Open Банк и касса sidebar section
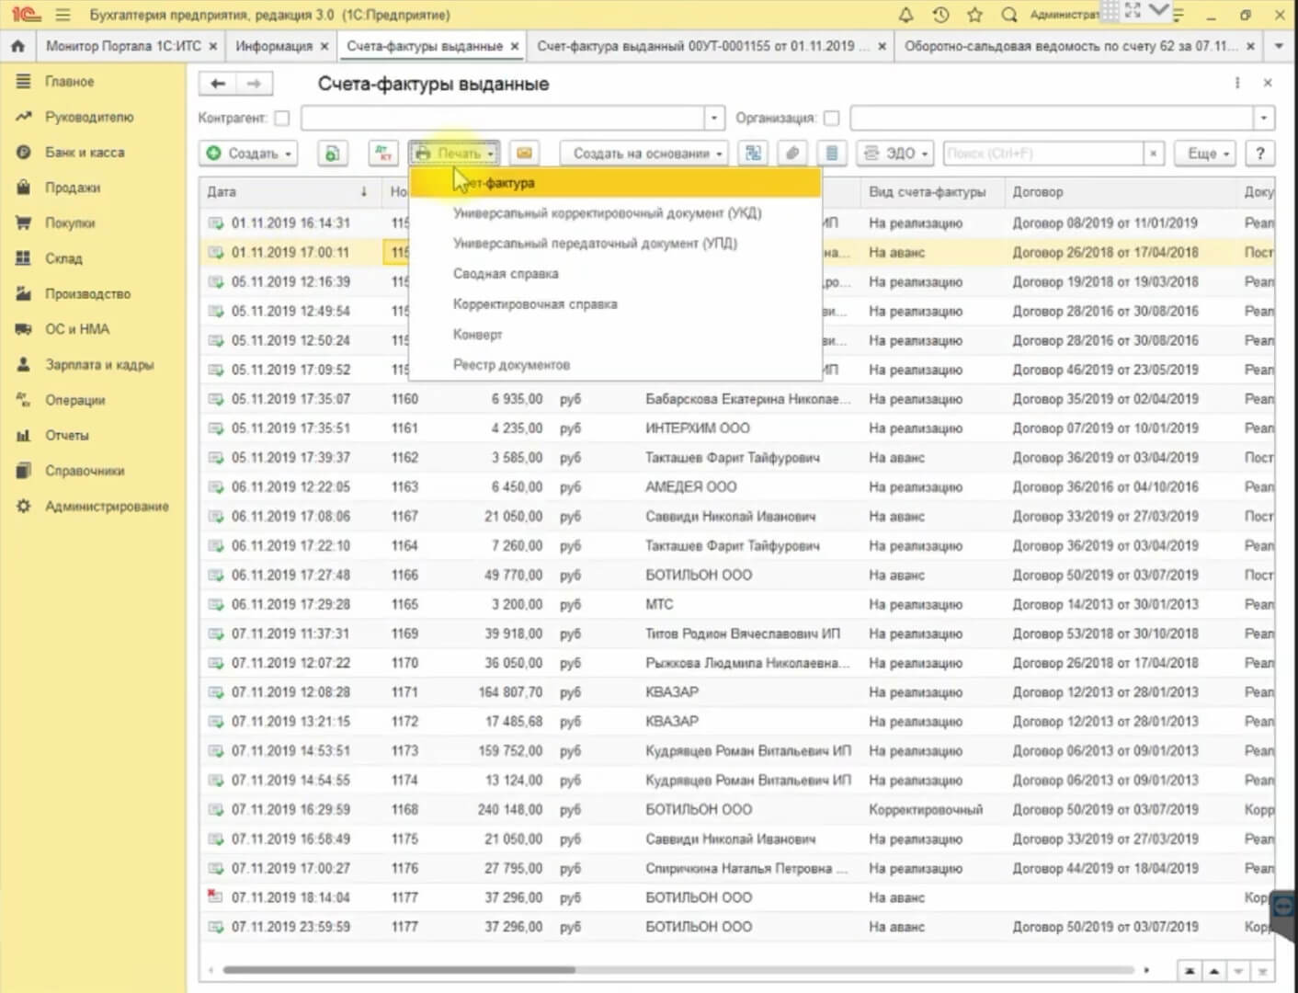Screen dimensions: 1298x993 pyautogui.click(x=85, y=153)
